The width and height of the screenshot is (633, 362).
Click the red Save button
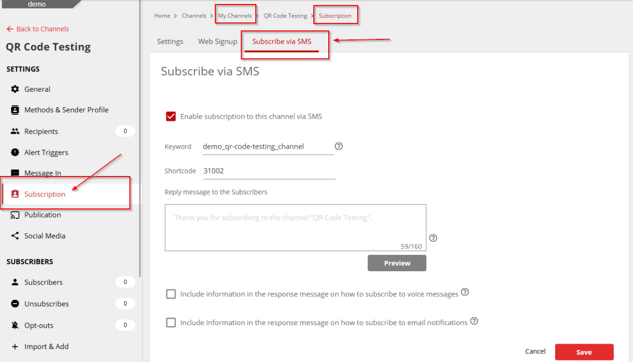584,352
